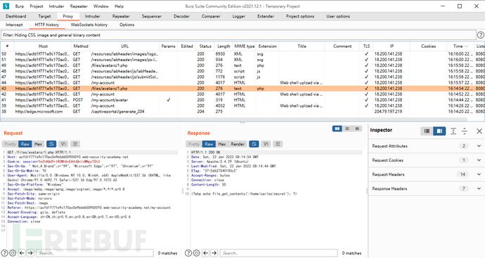Image resolution: width=485 pixels, height=258 pixels.
Task: Toggle show non-printable chars \n in Response panel
Action: tap(266, 144)
